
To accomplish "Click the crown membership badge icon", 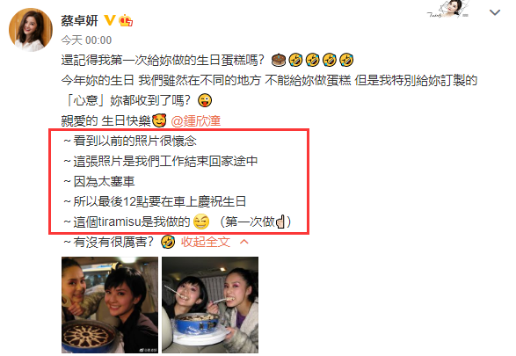I will point(126,20).
